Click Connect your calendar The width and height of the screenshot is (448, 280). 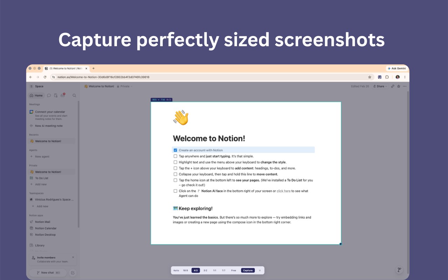[x=50, y=112]
